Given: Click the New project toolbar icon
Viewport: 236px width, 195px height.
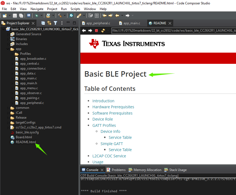Looking at the screenshot, I should [5, 16].
